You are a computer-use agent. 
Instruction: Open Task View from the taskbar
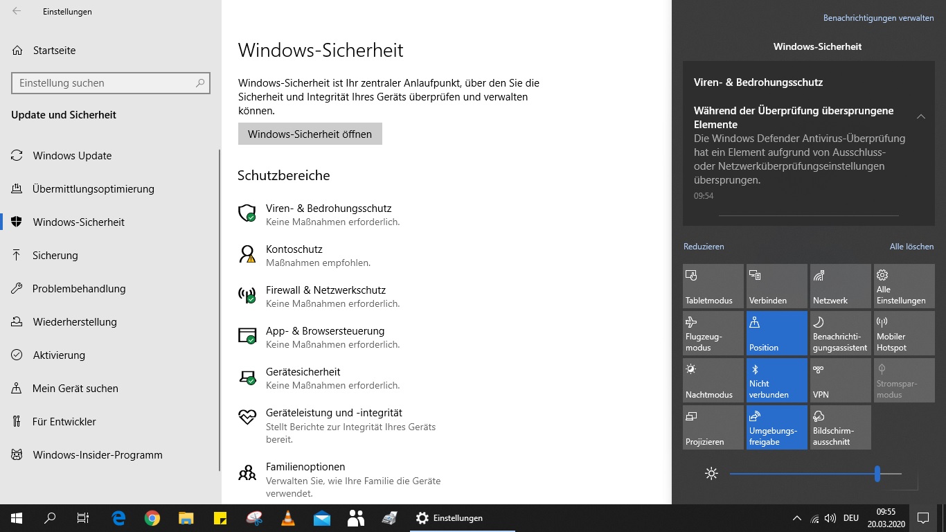(83, 518)
